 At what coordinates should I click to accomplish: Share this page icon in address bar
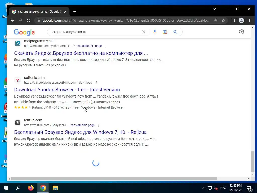(215, 20)
